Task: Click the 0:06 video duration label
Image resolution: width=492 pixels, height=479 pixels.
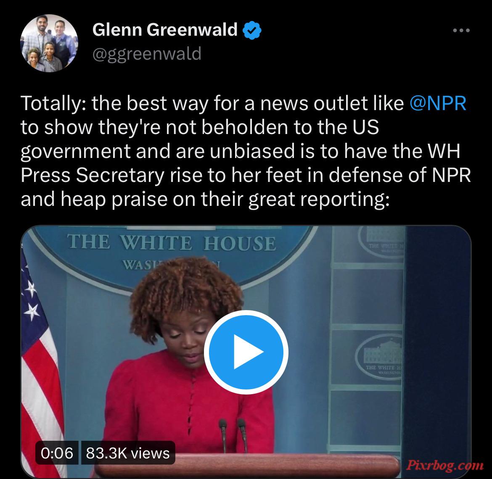Action: point(57,453)
